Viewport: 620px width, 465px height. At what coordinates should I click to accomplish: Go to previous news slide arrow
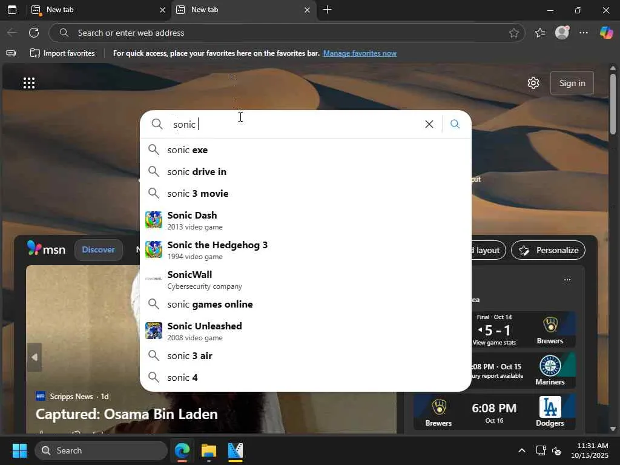tap(35, 357)
